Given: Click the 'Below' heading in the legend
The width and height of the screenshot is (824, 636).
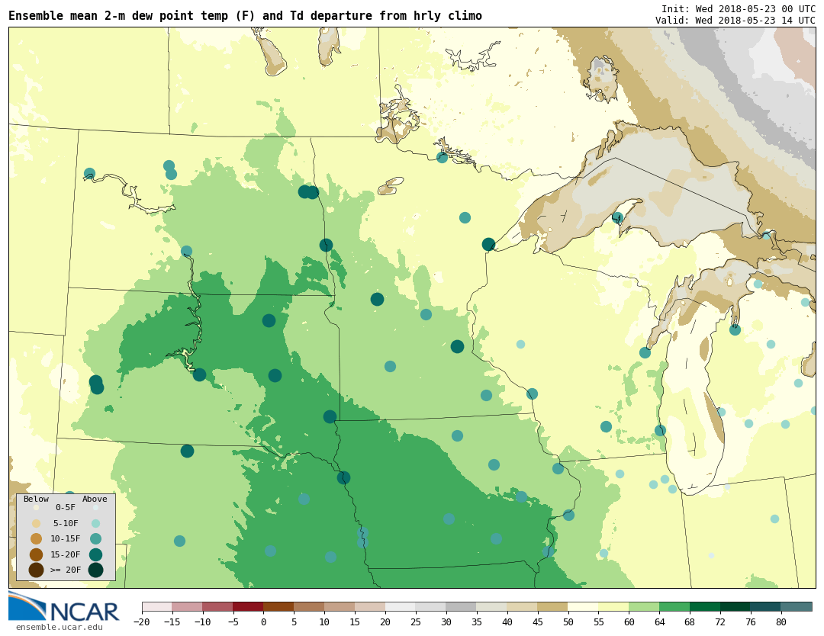Looking at the screenshot, I should tap(37, 499).
